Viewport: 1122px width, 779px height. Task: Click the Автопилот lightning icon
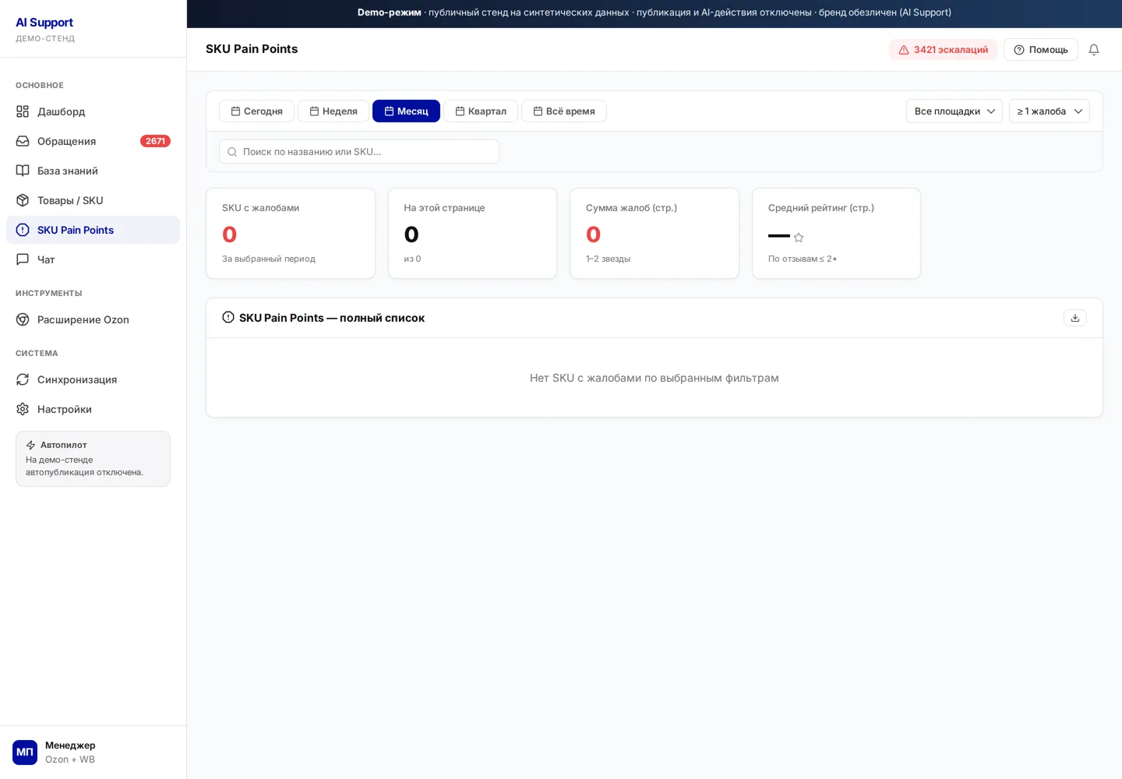click(x=31, y=446)
